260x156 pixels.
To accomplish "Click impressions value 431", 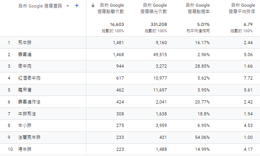I will point(163,137).
